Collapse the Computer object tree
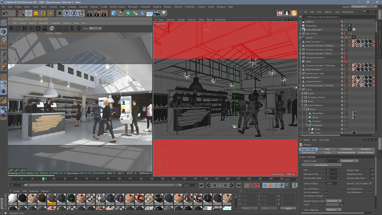The image size is (382, 215). point(307,125)
